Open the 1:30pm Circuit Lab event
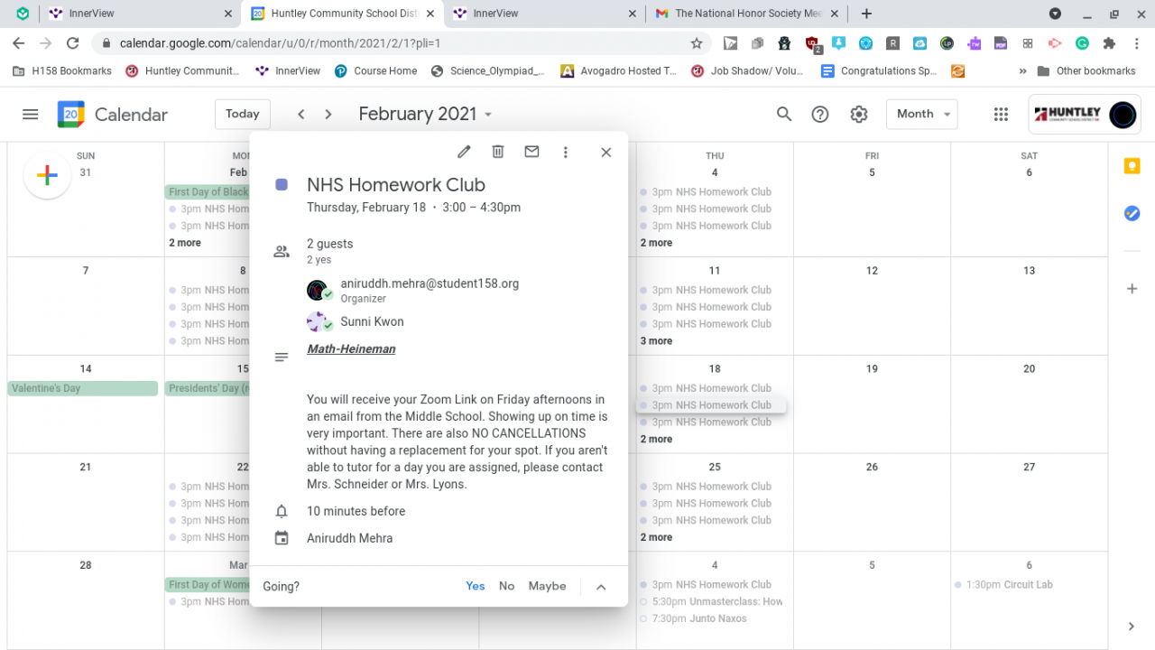The width and height of the screenshot is (1155, 650). [1029, 585]
